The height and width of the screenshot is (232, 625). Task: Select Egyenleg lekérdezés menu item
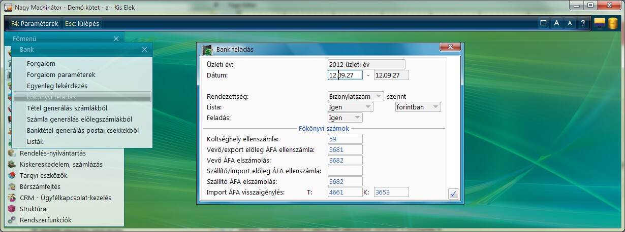tap(82, 86)
